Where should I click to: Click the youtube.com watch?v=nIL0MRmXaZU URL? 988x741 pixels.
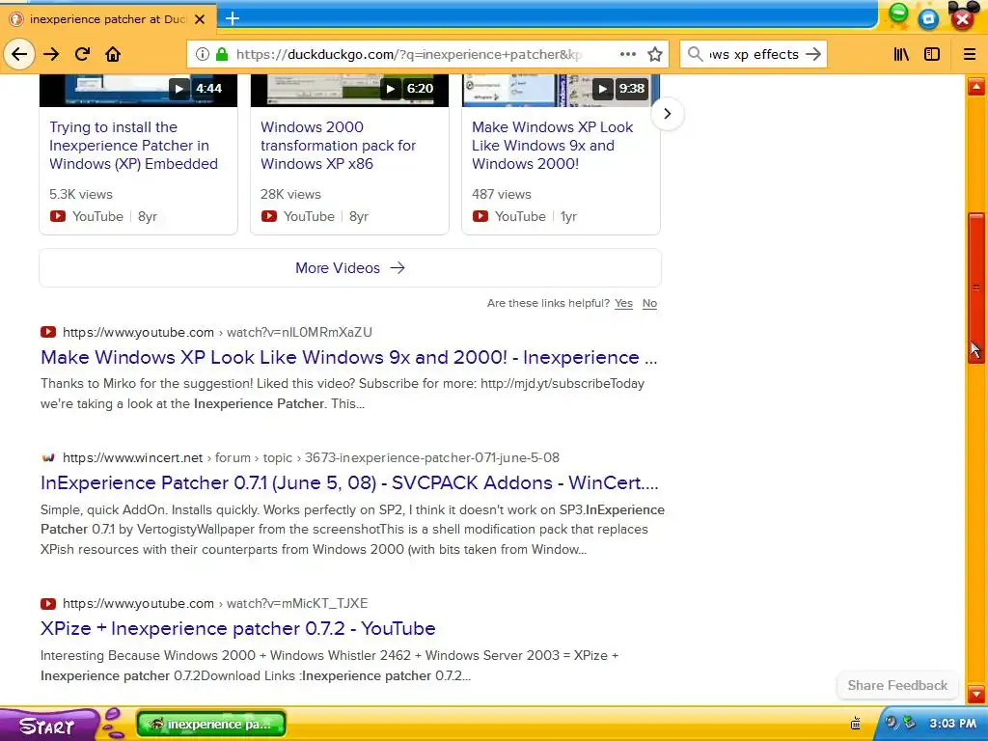pyautogui.click(x=217, y=332)
